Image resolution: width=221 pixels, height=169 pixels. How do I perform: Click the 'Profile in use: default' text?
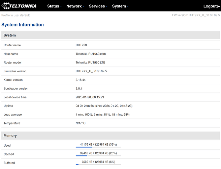click(15, 15)
